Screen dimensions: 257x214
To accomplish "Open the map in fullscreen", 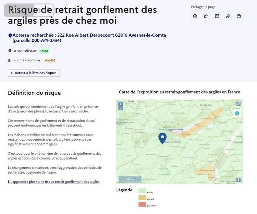I will point(238,104).
